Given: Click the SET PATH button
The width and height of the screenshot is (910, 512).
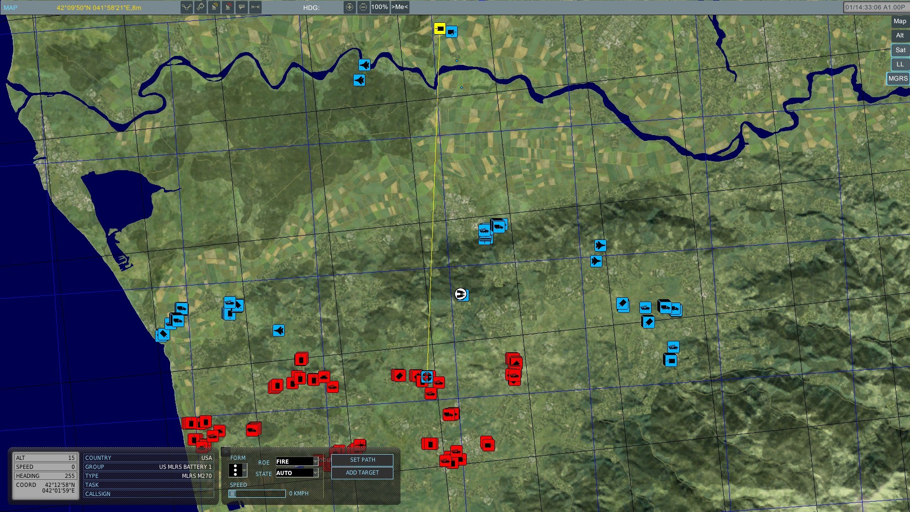Looking at the screenshot, I should pos(362,460).
